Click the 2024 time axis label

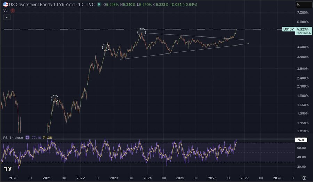tap(147, 178)
